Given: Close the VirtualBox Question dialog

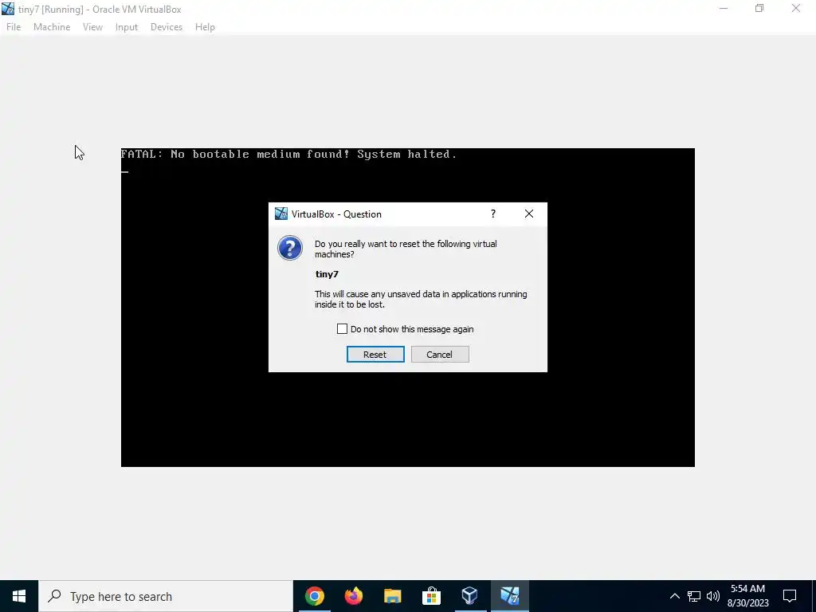Looking at the screenshot, I should [x=529, y=214].
